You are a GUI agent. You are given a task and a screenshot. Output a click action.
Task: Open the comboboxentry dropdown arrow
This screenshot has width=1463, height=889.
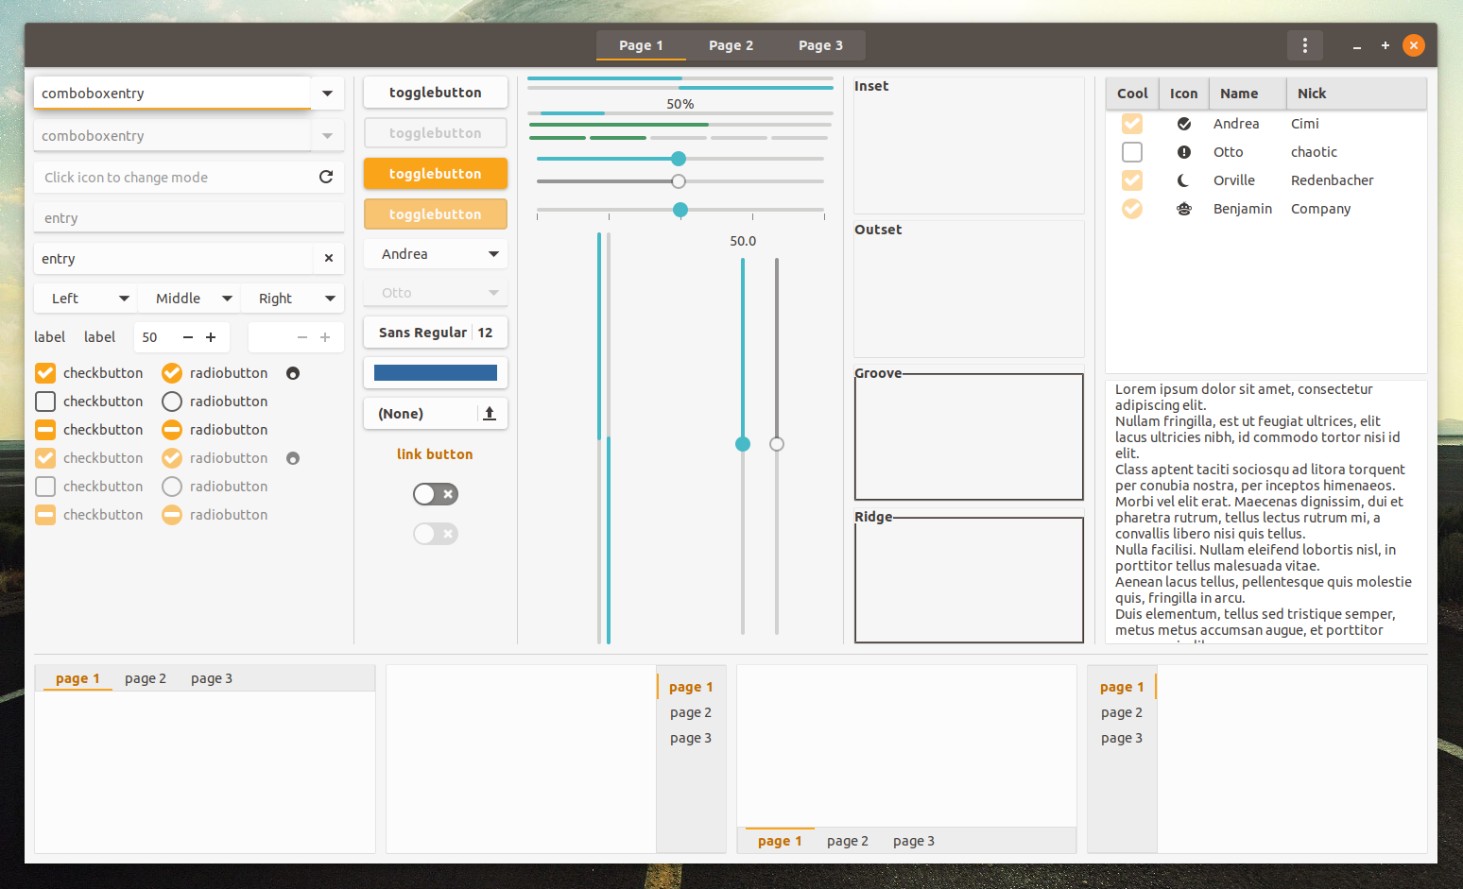[327, 93]
